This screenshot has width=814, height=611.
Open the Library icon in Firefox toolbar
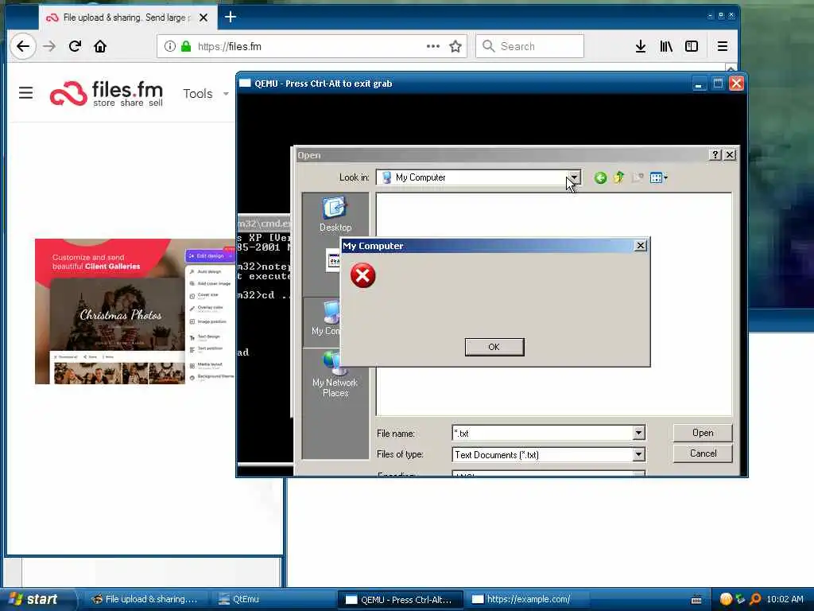pos(666,46)
